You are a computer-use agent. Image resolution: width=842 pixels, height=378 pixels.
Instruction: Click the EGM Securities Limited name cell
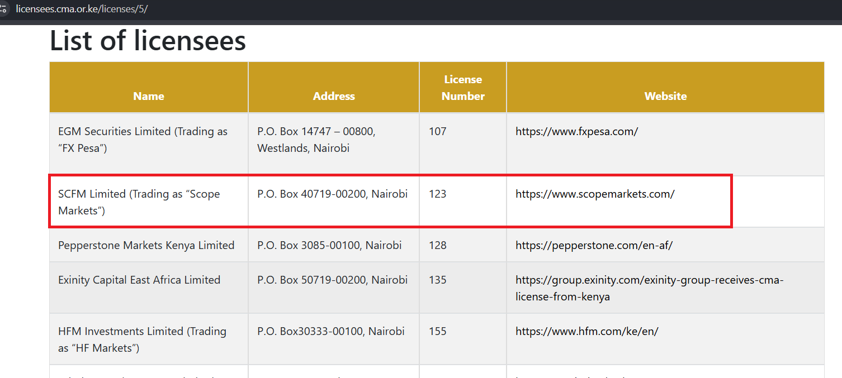143,140
